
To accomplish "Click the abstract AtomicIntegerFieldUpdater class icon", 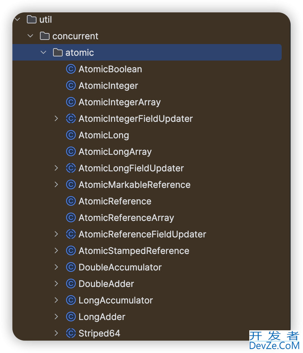I will (x=71, y=119).
